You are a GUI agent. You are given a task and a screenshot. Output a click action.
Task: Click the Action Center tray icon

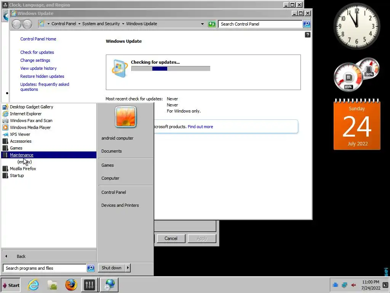[x=335, y=285]
